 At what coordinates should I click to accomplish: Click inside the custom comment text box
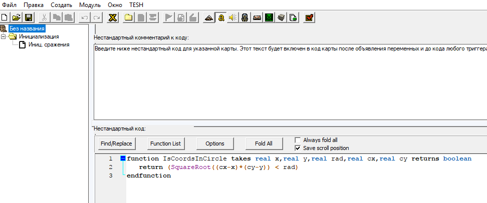(x=291, y=82)
